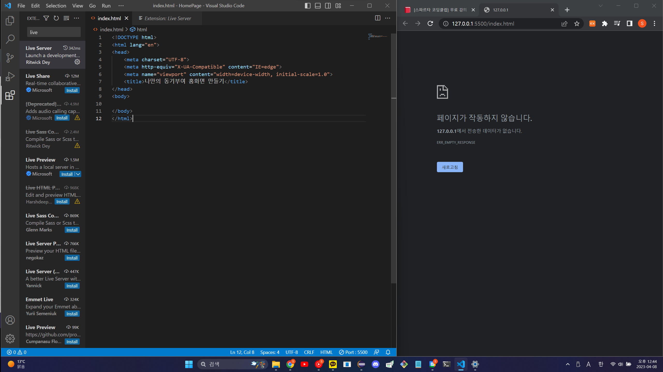Image resolution: width=663 pixels, height=372 pixels.
Task: Open Discord from the taskbar
Action: [x=375, y=364]
